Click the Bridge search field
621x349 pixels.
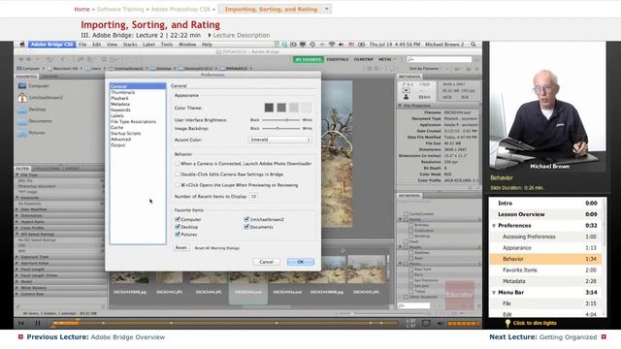(x=440, y=59)
